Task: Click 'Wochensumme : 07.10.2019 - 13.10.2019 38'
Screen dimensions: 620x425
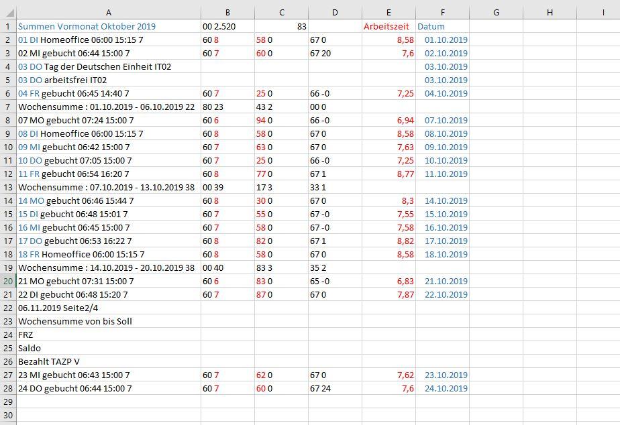Action: click(108, 187)
